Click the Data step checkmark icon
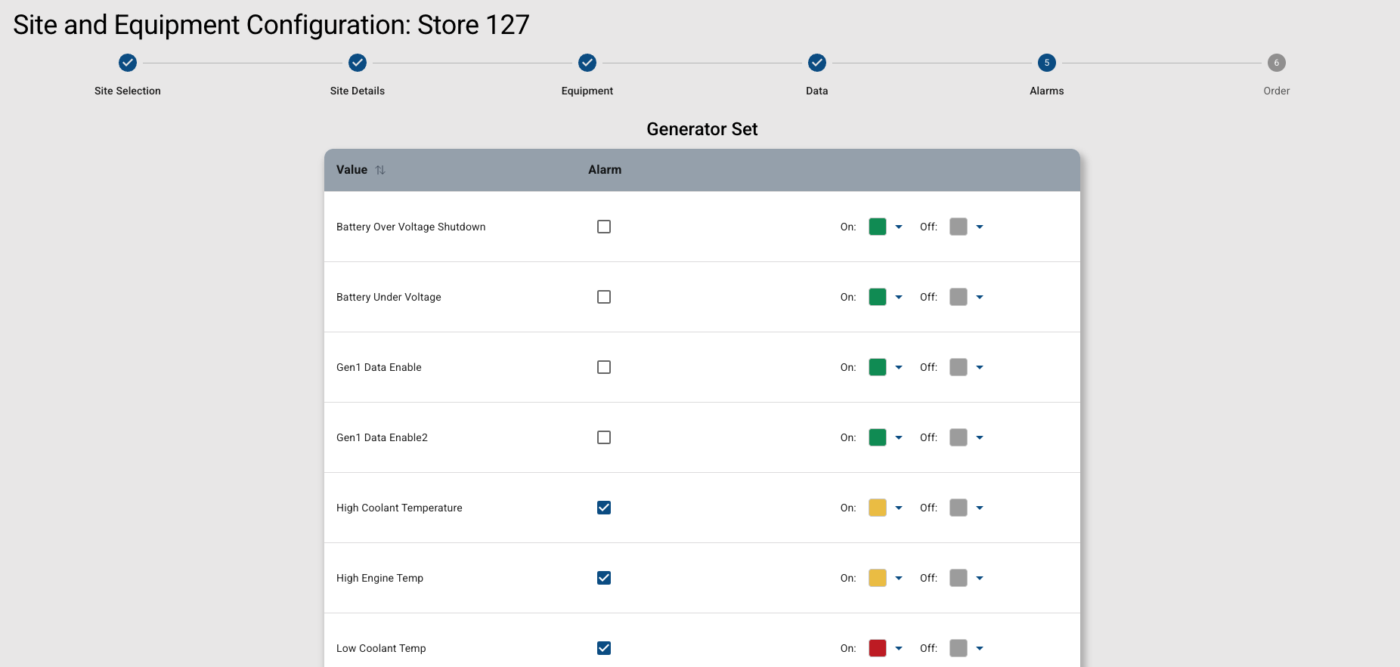 click(816, 63)
